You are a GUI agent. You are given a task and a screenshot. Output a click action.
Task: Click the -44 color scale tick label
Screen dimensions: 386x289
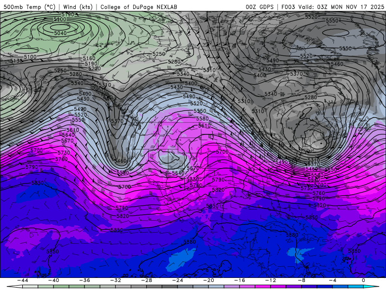(x=23, y=280)
